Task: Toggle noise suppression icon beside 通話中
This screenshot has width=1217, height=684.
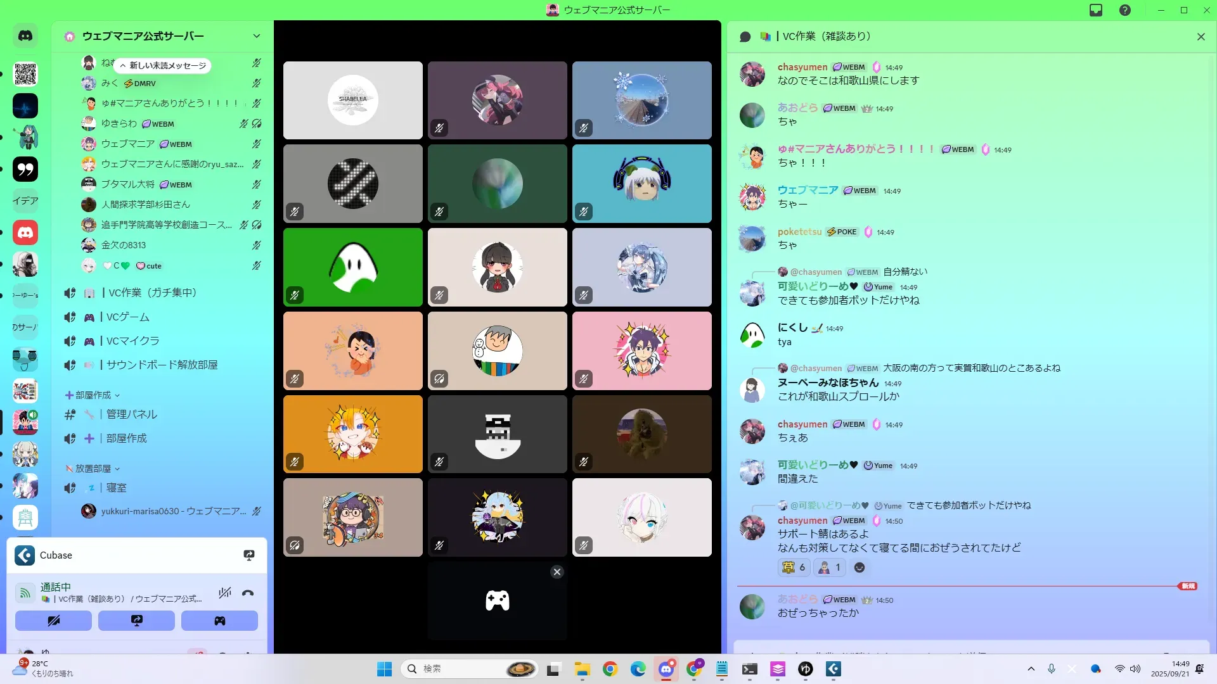Action: pyautogui.click(x=224, y=593)
